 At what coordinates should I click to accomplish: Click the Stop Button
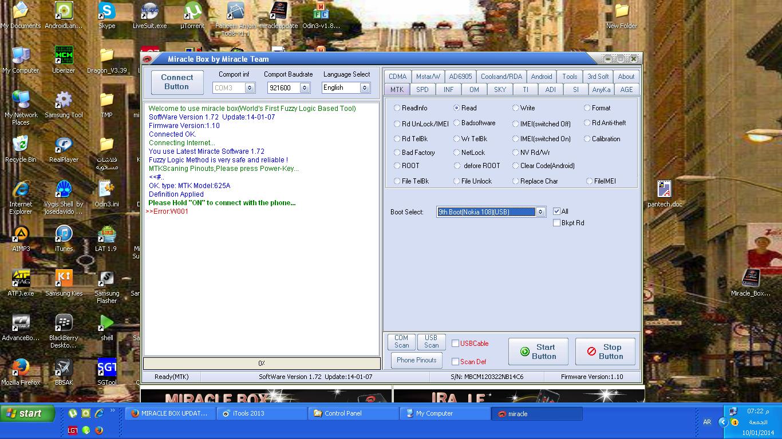pos(606,352)
